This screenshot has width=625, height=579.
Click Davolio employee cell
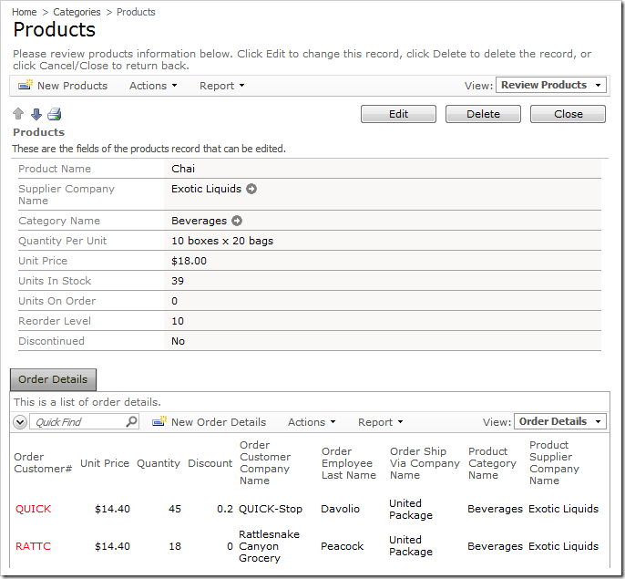[341, 509]
